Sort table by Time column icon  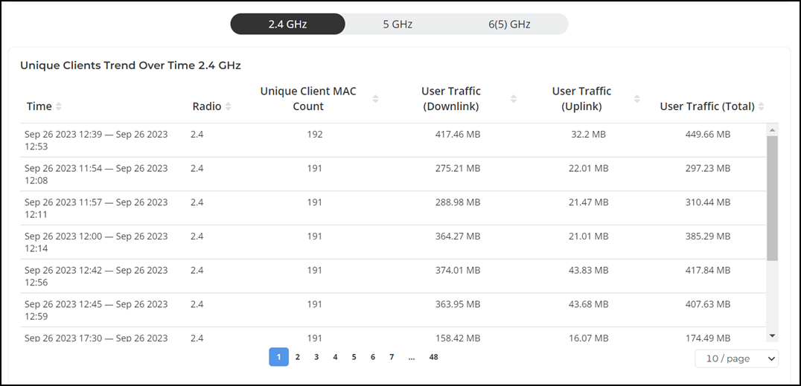point(59,106)
